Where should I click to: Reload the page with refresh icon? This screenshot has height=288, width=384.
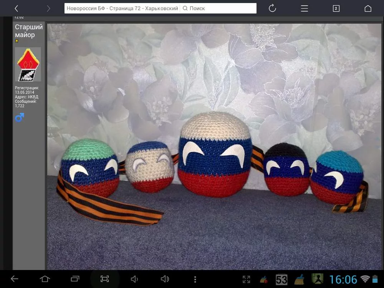[272, 8]
